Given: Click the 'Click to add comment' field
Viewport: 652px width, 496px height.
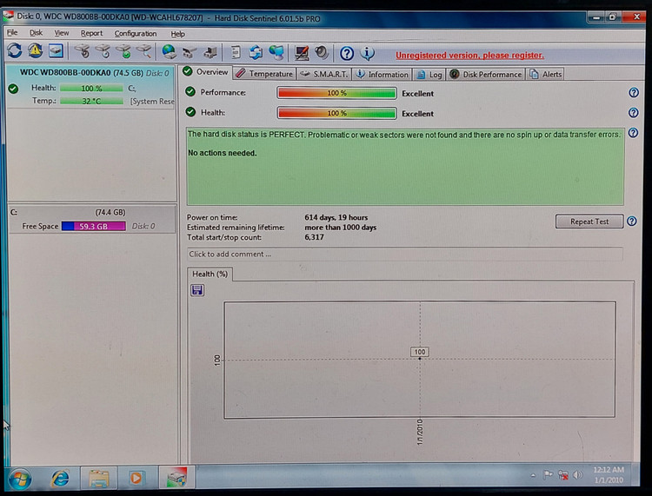Looking at the screenshot, I should click(x=404, y=254).
